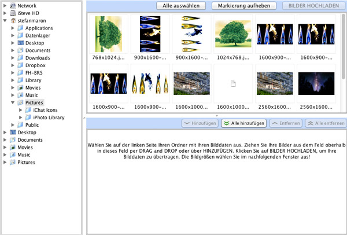347x235 pixels.
Task: Expand the Downloads folder node
Action: click(x=13, y=58)
